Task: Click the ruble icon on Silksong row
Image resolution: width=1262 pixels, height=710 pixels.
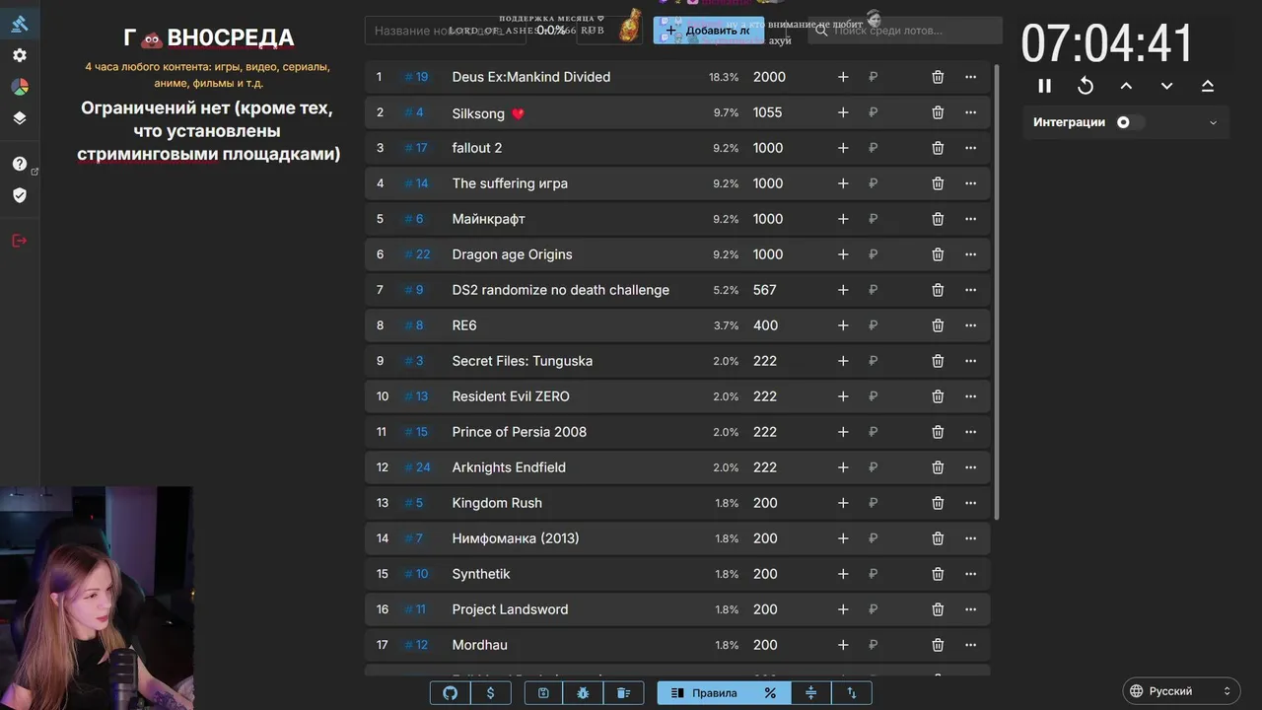Action: point(873,112)
